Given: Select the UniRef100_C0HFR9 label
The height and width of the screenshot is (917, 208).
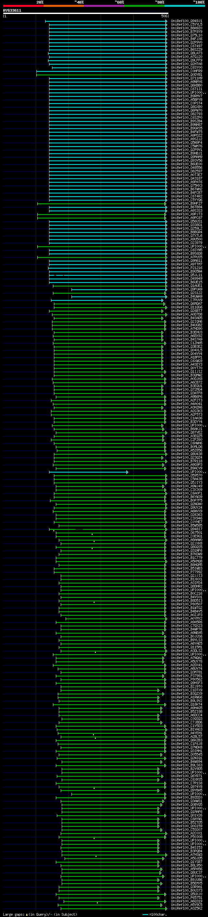Looking at the screenshot, I should (x=186, y=71).
